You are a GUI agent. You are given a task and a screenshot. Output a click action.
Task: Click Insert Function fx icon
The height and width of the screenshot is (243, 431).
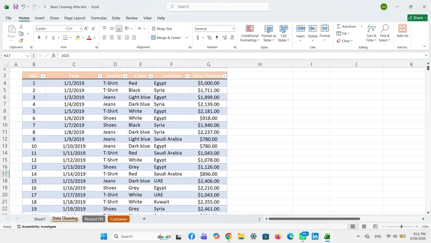coord(53,56)
